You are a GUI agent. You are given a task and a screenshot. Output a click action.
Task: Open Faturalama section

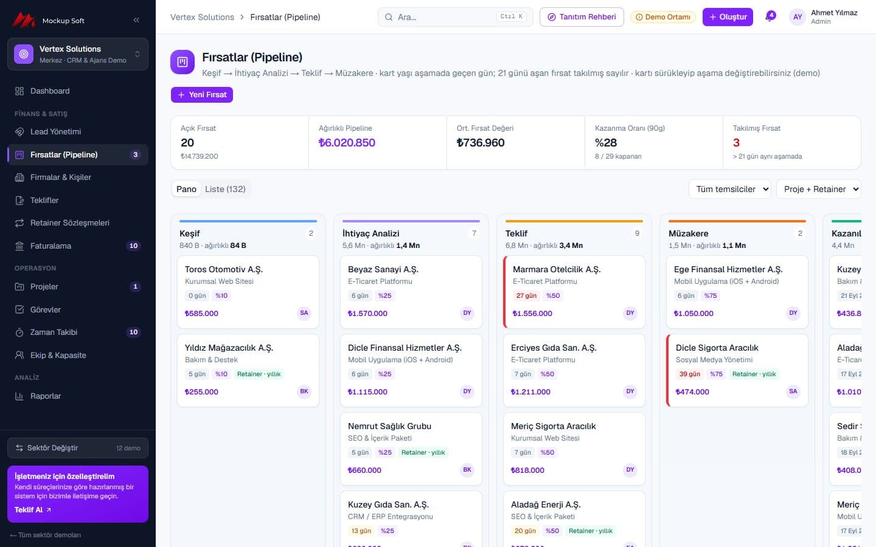(x=78, y=246)
